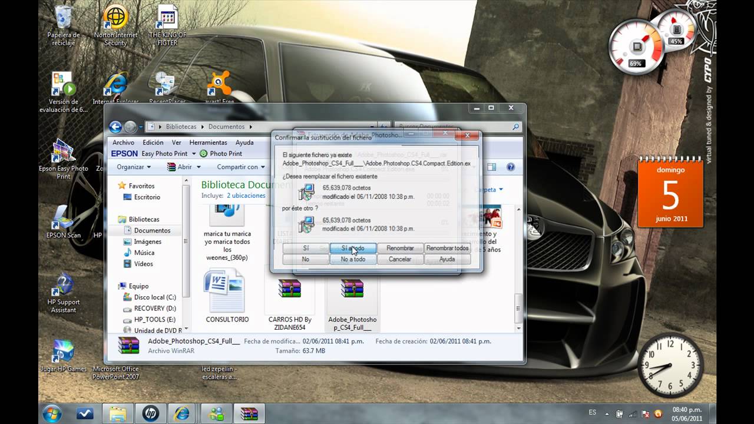
Task: Launch Internet Explorer desktop shortcut
Action: [x=115, y=88]
